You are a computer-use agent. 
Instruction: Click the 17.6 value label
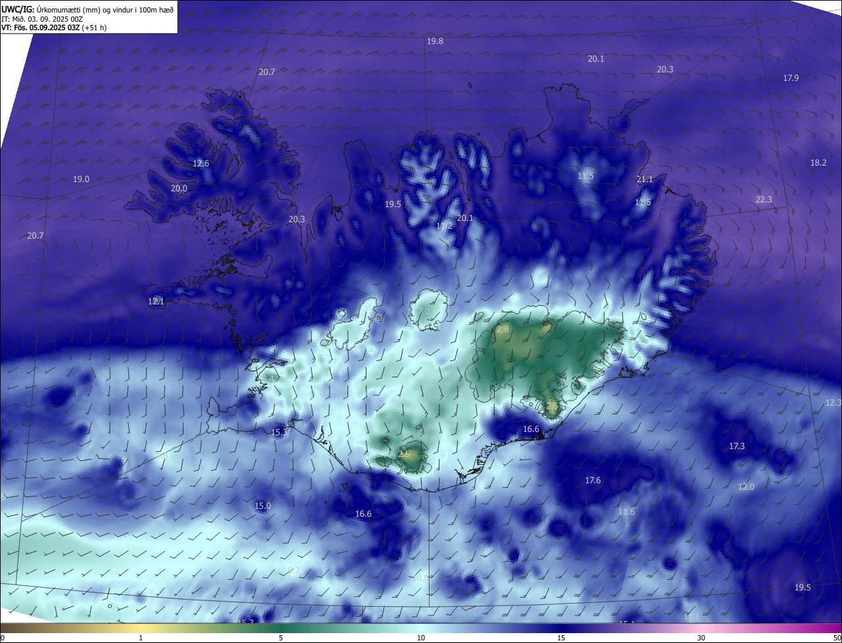[593, 480]
